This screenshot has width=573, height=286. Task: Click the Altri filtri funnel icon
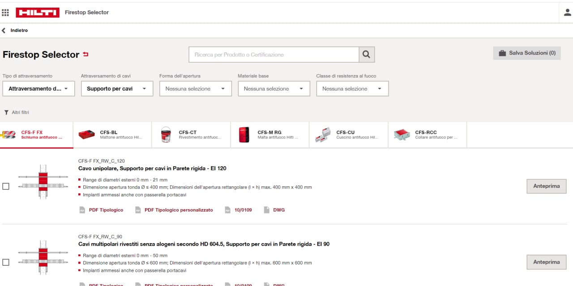[x=6, y=113]
